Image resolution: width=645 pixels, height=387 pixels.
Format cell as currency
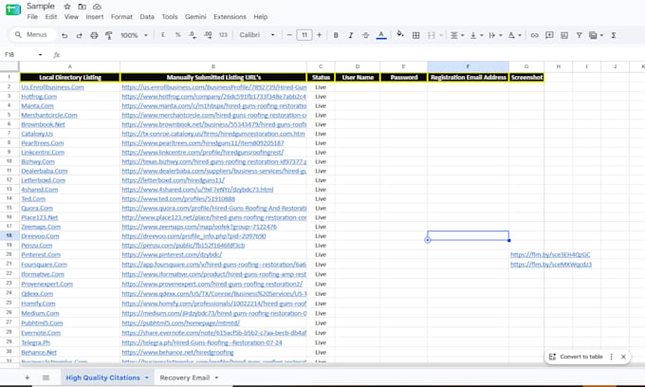(x=163, y=35)
